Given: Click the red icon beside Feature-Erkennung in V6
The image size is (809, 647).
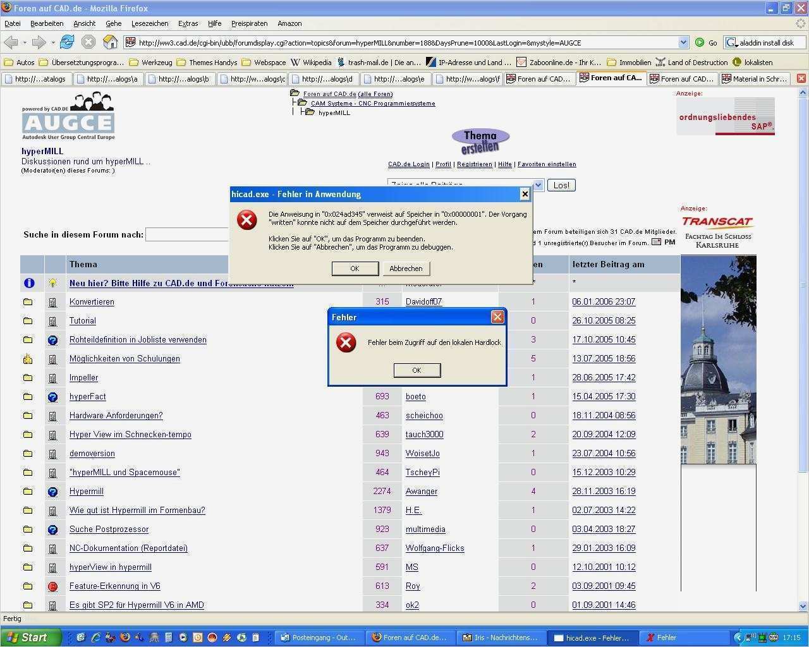Looking at the screenshot, I should pyautogui.click(x=53, y=586).
